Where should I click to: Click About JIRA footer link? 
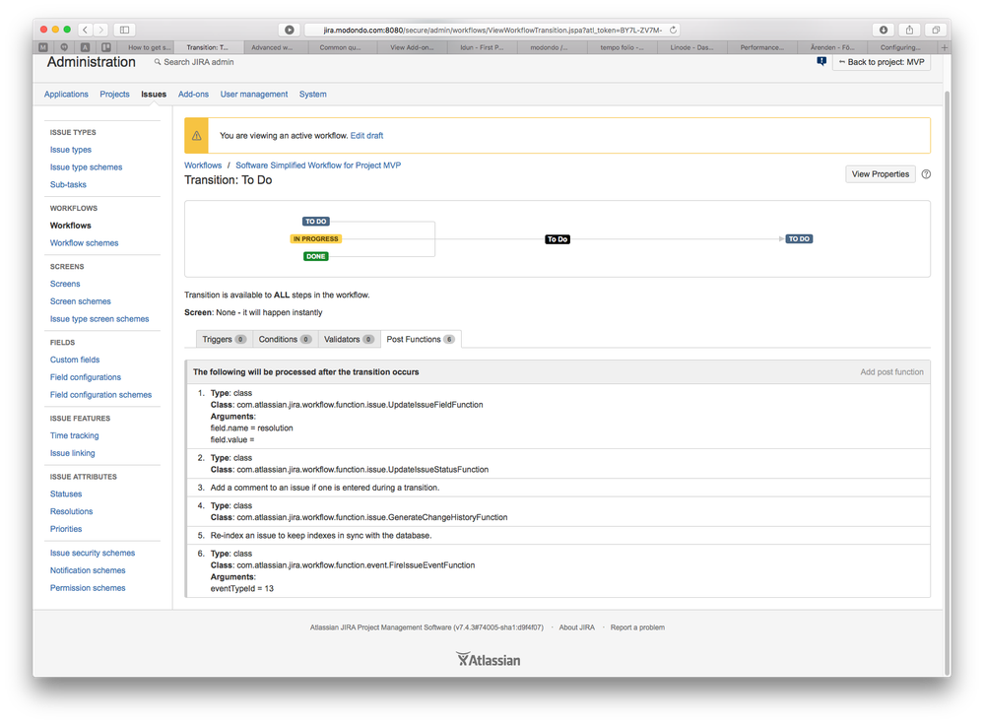pos(576,627)
